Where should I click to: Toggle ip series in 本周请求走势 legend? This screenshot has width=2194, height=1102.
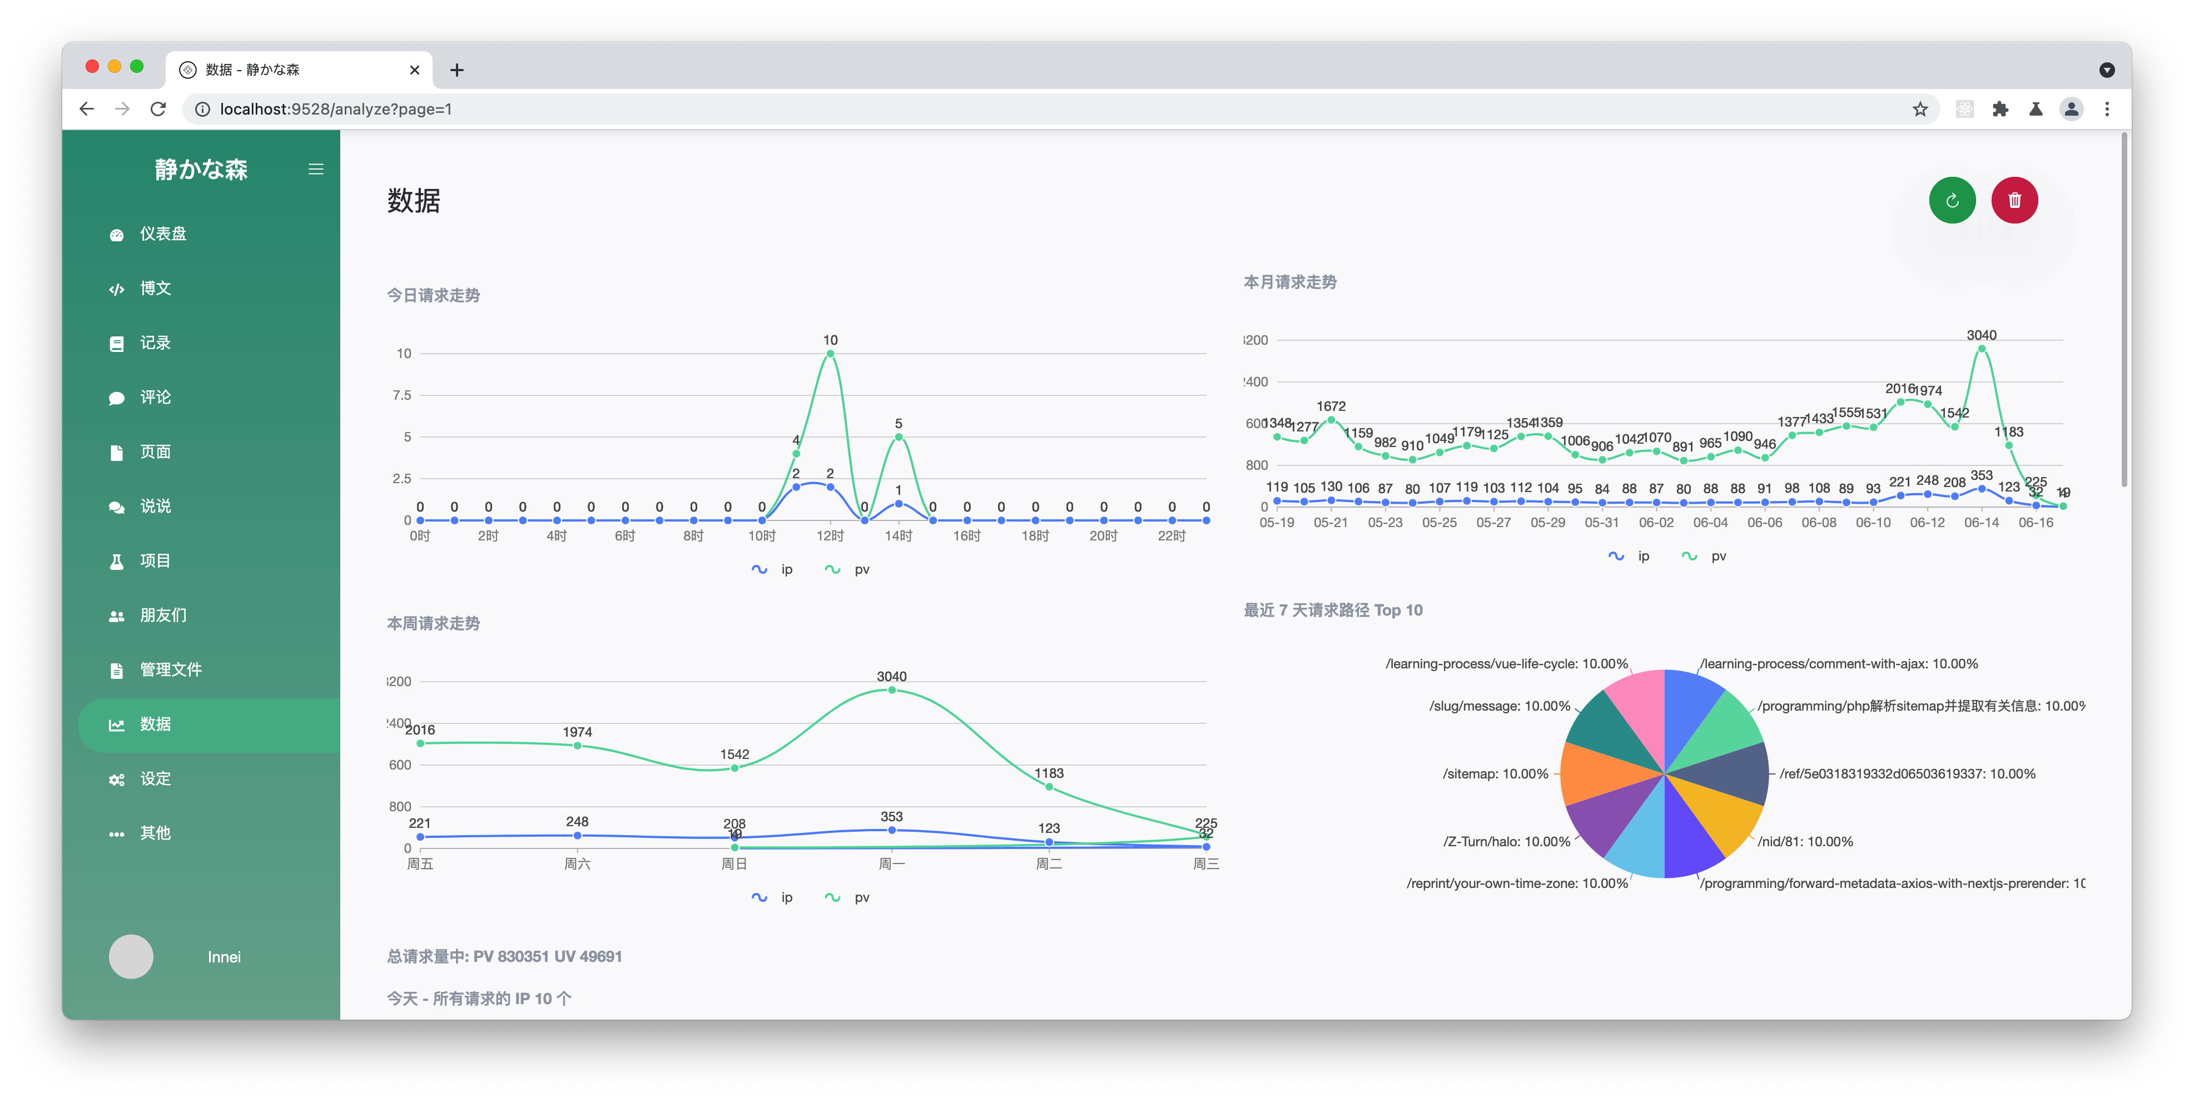(772, 897)
